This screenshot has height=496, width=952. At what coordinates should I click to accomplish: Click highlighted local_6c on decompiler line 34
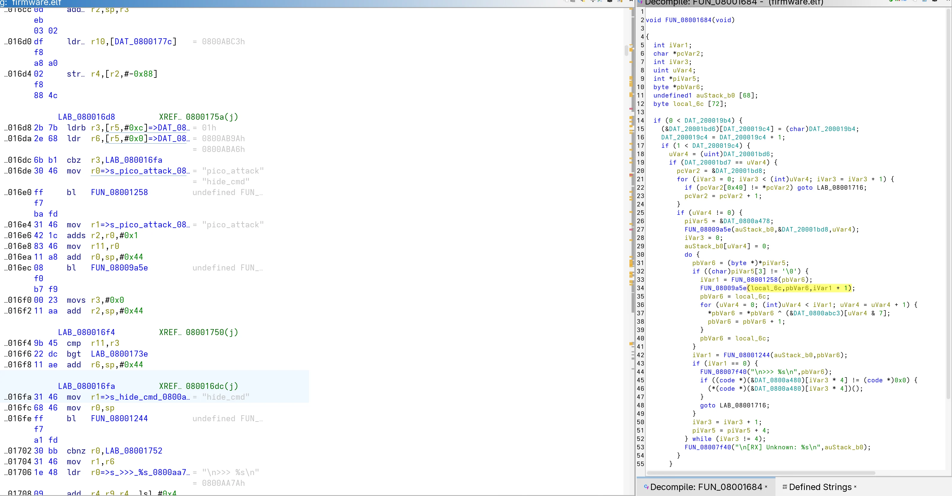point(766,288)
